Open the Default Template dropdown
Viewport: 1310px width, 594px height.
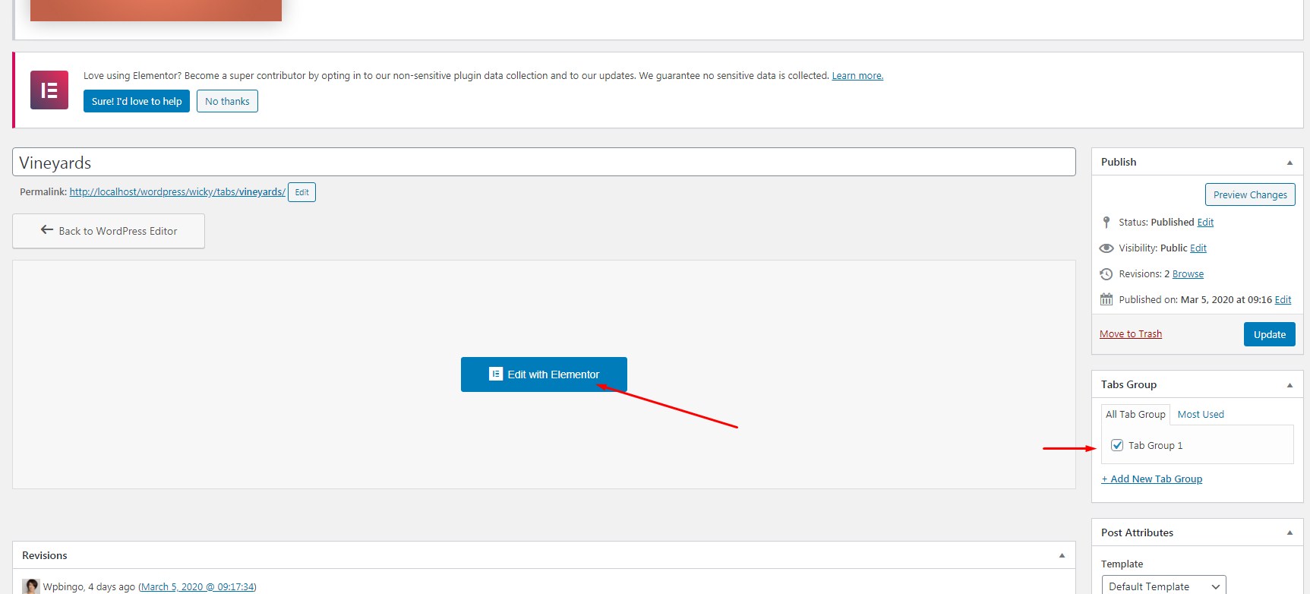coord(1163,586)
